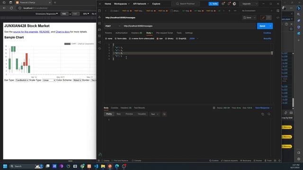Open the Explore page

(156, 4)
